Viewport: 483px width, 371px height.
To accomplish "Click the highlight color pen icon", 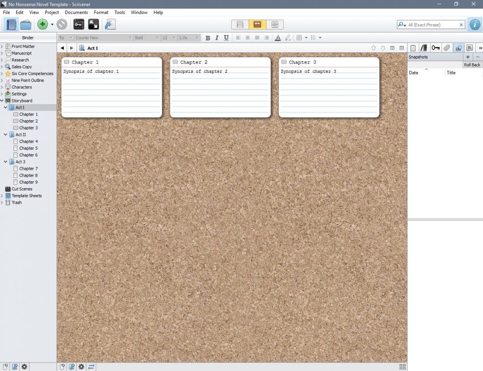I will [288, 38].
